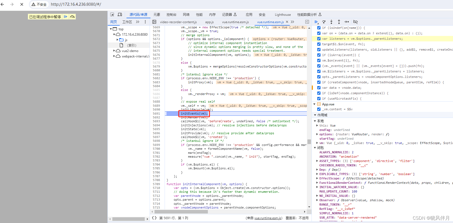Step out of current function
This screenshot has height=223, width=453.
pos(339,22)
